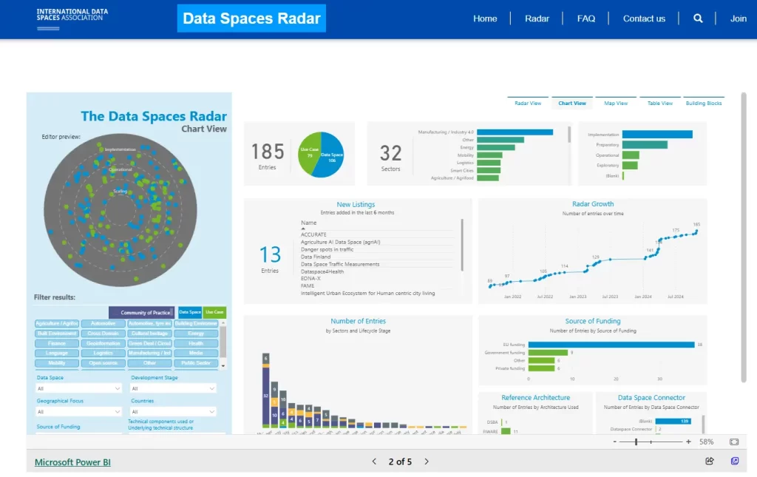Go to the next Power BI page
Image resolution: width=757 pixels, height=477 pixels.
[427, 461]
